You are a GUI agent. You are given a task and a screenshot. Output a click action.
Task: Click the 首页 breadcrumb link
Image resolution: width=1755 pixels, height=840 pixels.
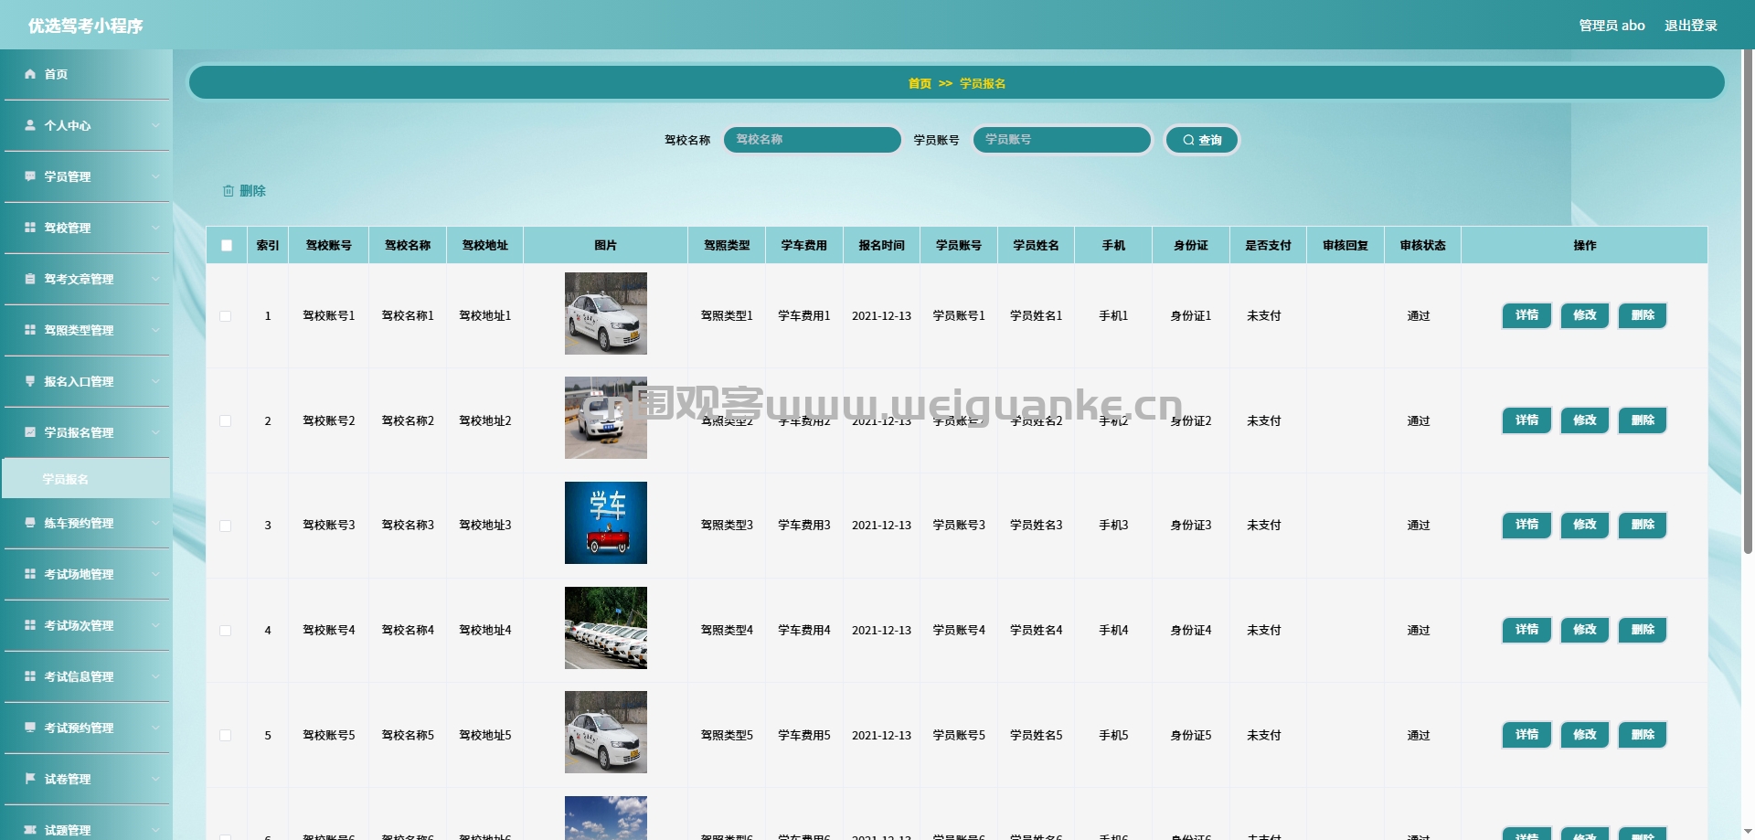(x=920, y=83)
